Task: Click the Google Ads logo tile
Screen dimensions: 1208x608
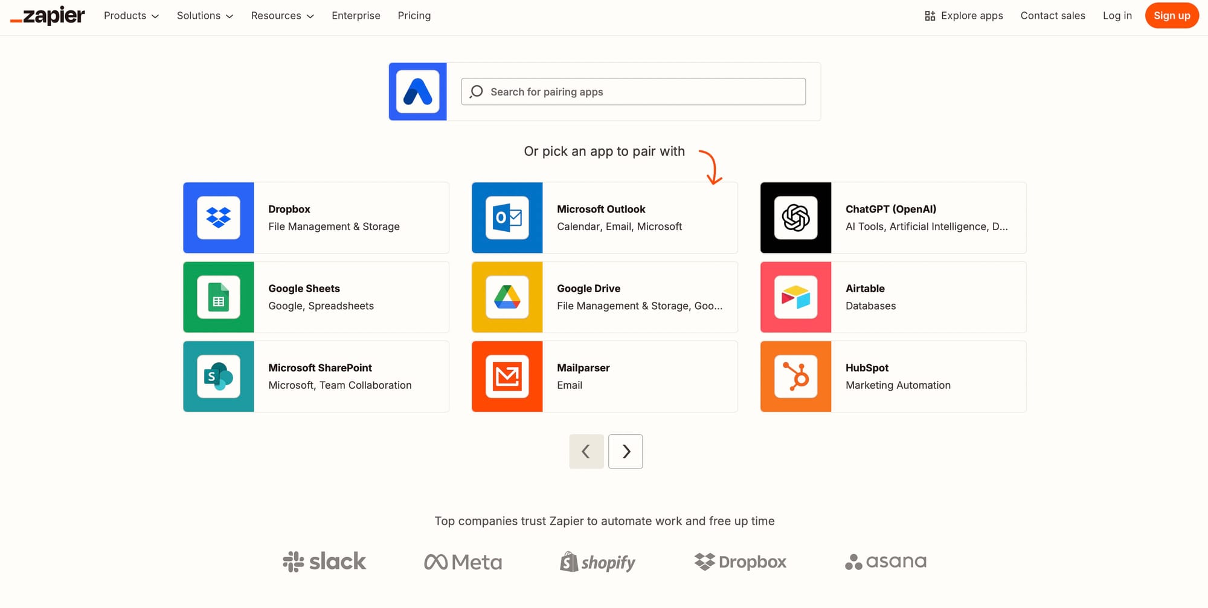Action: pyautogui.click(x=417, y=92)
